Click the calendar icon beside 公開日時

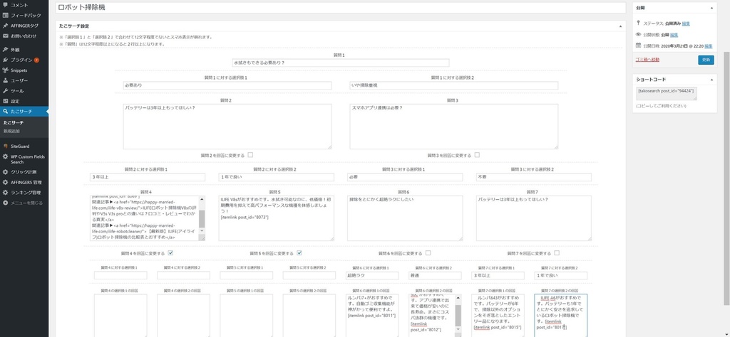click(x=638, y=46)
